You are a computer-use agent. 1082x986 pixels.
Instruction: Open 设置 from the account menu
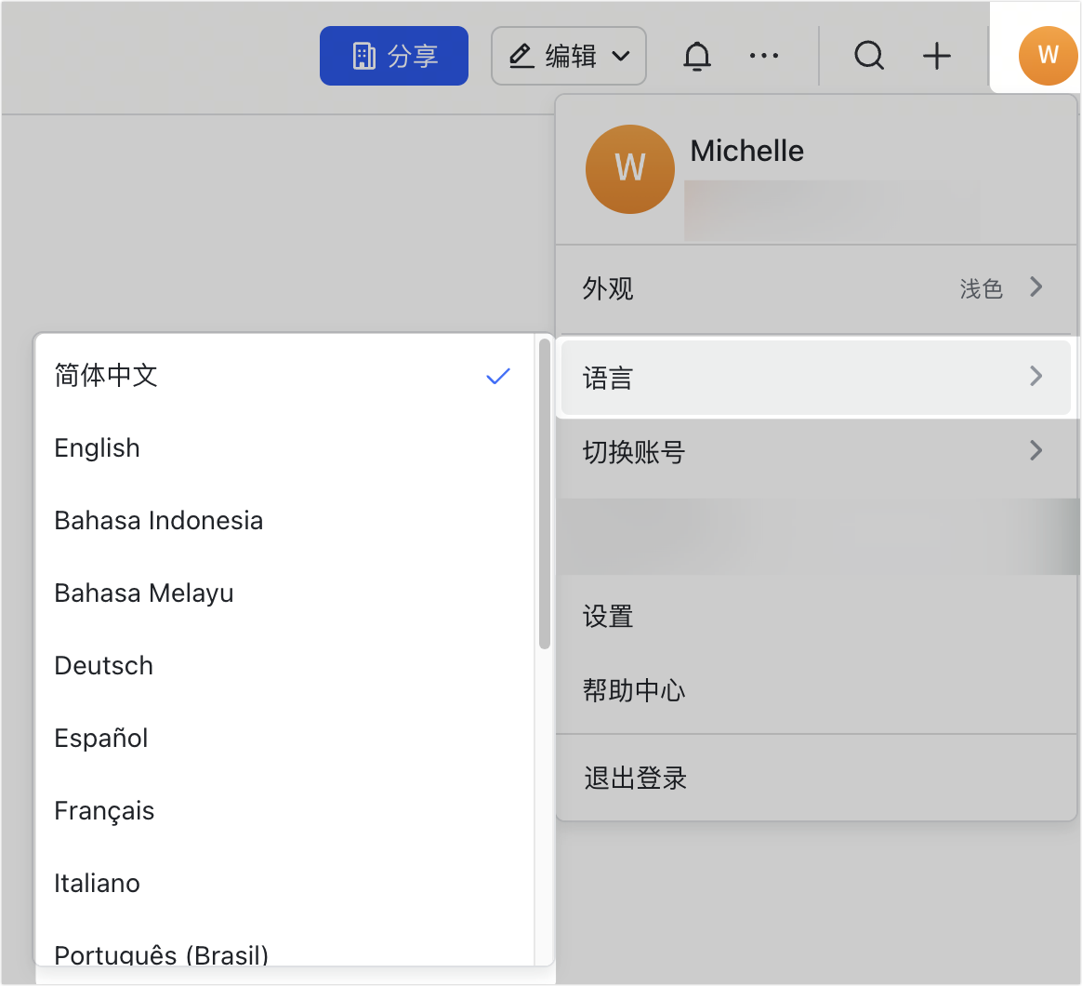point(607,617)
